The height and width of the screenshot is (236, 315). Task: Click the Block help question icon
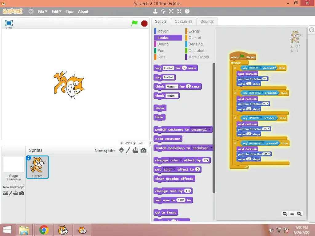(x=187, y=11)
